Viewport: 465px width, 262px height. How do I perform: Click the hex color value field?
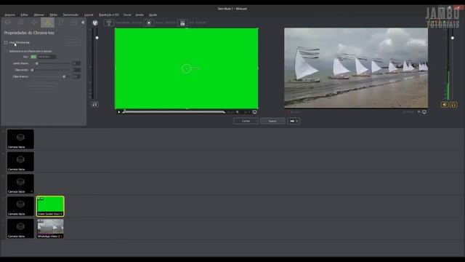click(x=46, y=57)
